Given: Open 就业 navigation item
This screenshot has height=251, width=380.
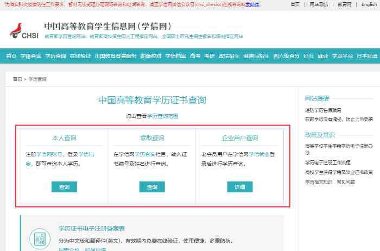Looking at the screenshot, I should [323, 56].
